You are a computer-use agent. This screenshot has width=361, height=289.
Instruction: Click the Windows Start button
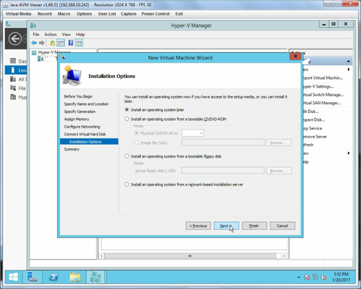(13, 277)
